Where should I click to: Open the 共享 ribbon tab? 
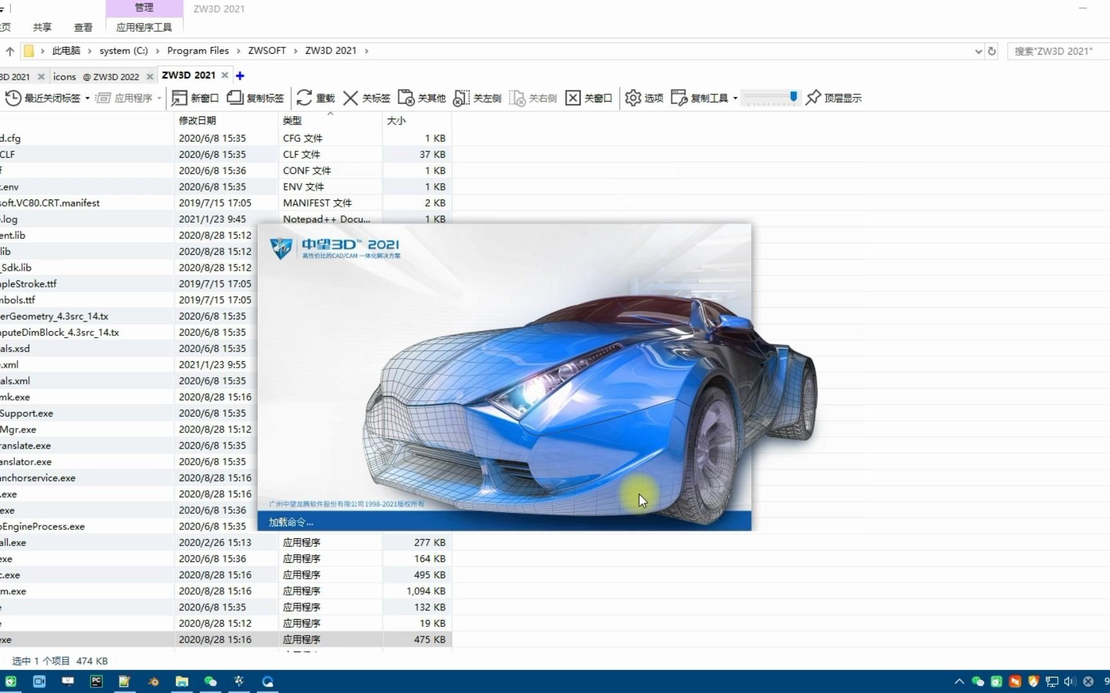point(42,27)
